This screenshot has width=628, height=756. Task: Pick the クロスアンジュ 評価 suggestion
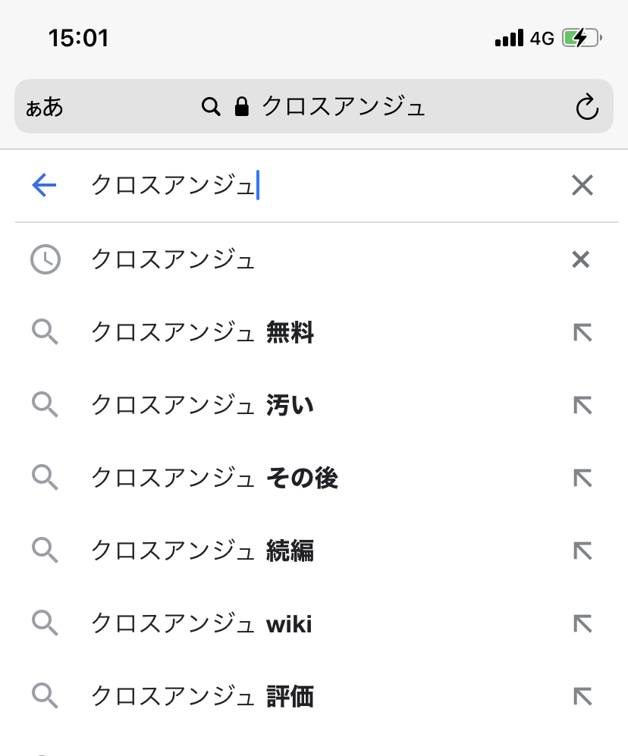pyautogui.click(x=203, y=697)
